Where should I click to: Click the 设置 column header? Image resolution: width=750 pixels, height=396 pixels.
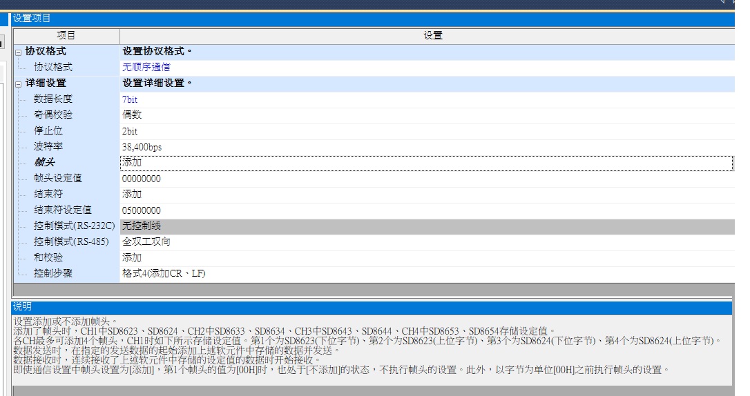click(x=433, y=35)
